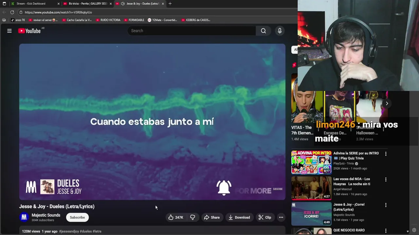Open options for QUE NEGOCIO RARO video
This screenshot has width=419, height=235.
(x=386, y=231)
